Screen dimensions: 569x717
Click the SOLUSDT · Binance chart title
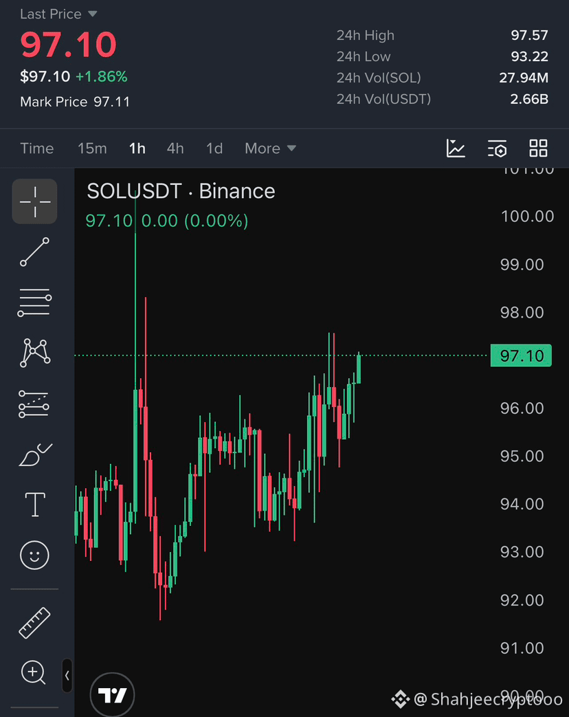tap(181, 191)
